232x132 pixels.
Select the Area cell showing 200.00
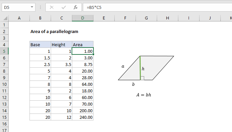[x=83, y=111]
